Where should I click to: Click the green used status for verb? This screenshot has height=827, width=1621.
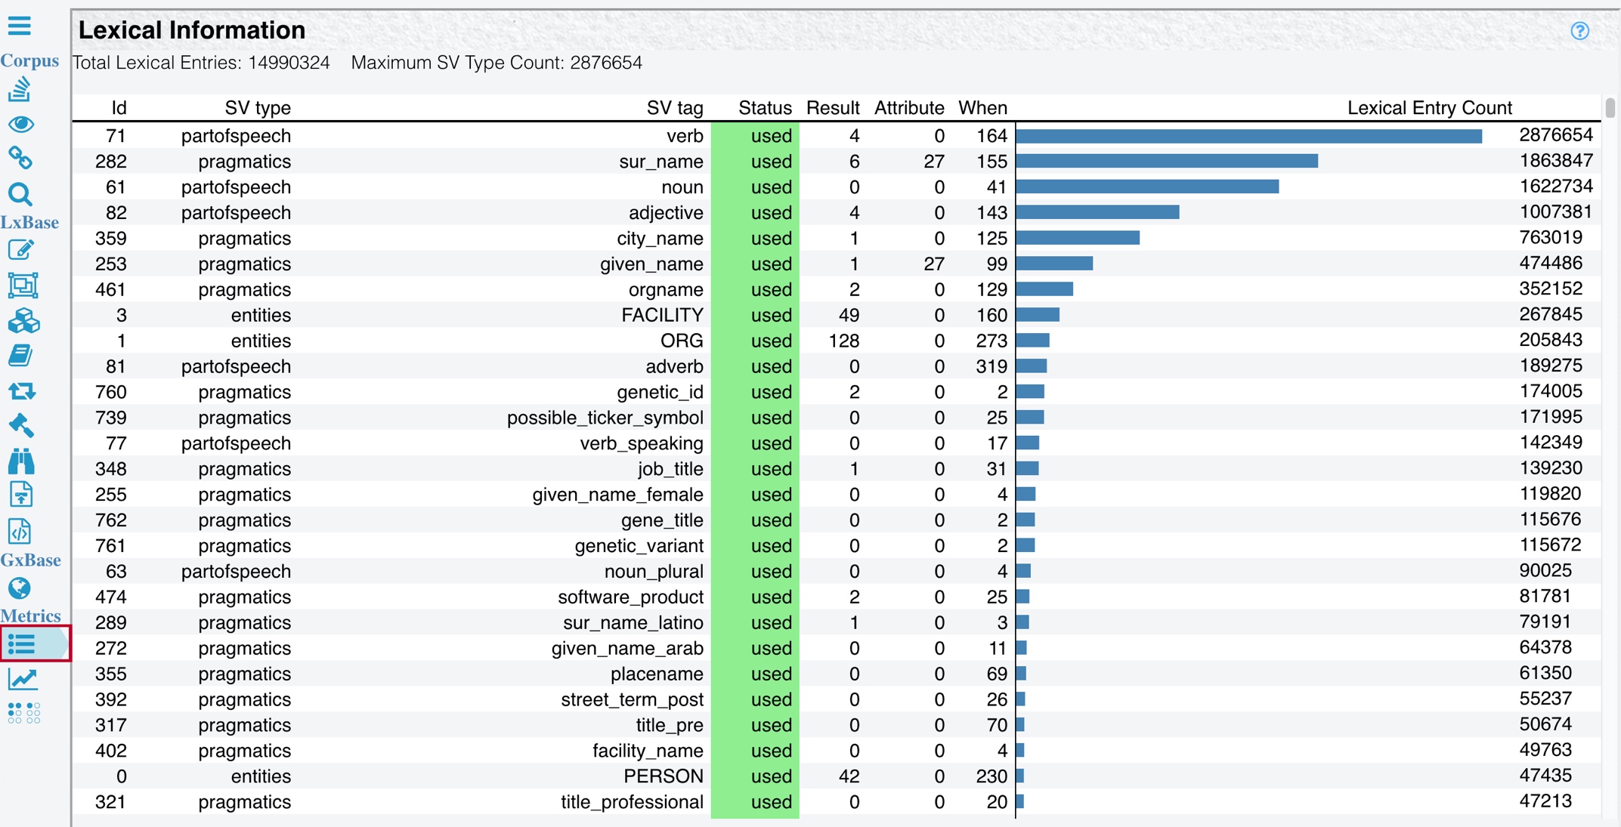point(770,136)
